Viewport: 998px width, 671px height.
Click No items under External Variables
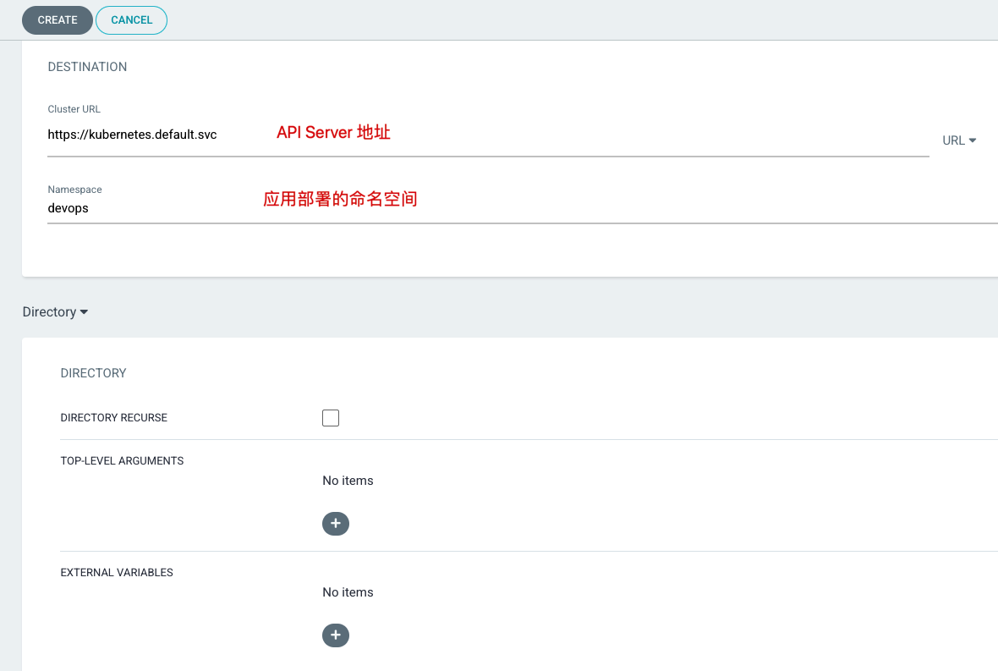(x=348, y=592)
